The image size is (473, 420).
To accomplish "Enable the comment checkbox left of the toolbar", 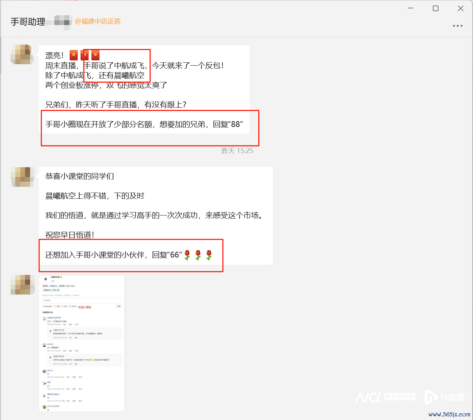I will click(44, 306).
